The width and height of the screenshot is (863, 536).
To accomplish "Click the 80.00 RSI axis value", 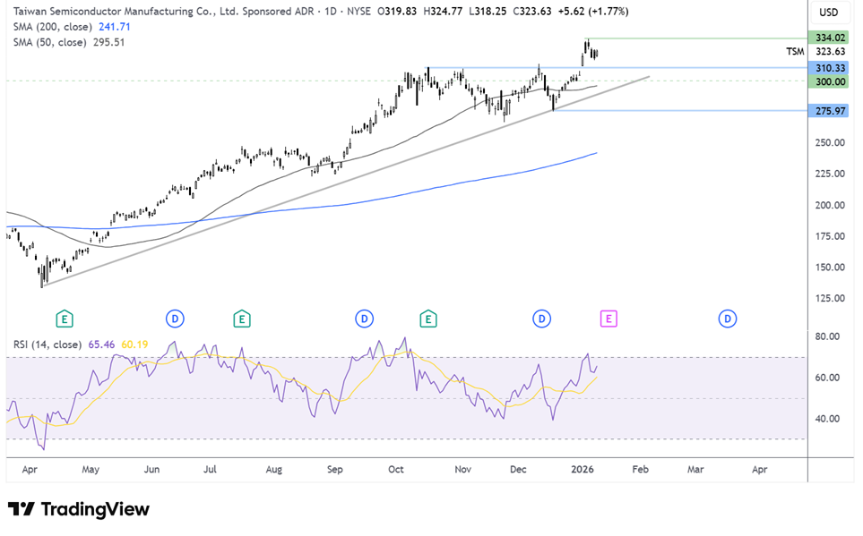I will (827, 336).
